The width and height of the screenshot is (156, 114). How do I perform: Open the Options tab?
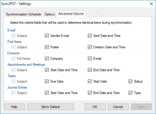tap(50, 14)
